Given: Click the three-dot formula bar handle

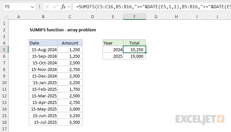Looking at the screenshot, I should [40, 7].
